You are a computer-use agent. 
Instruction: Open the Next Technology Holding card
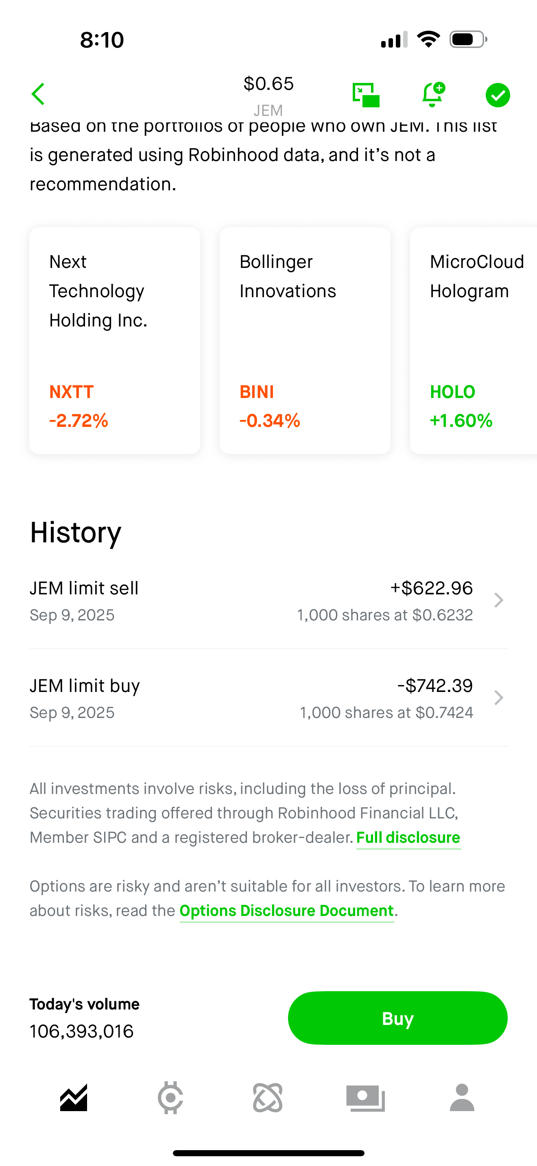(115, 340)
